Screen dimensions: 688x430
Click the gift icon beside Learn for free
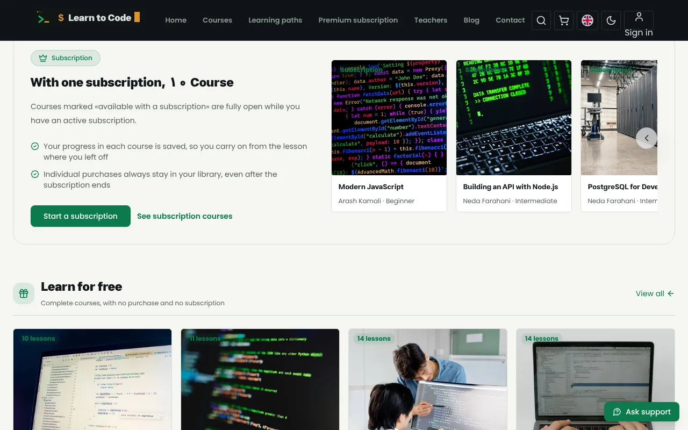tap(24, 293)
